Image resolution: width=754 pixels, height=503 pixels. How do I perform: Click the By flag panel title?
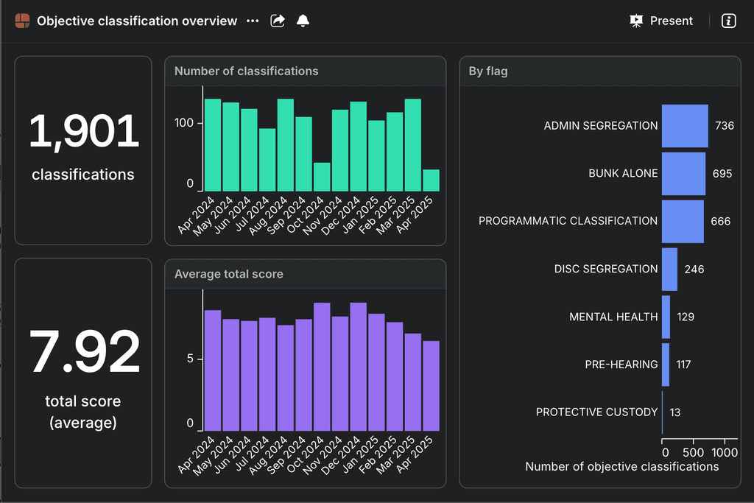pos(487,71)
